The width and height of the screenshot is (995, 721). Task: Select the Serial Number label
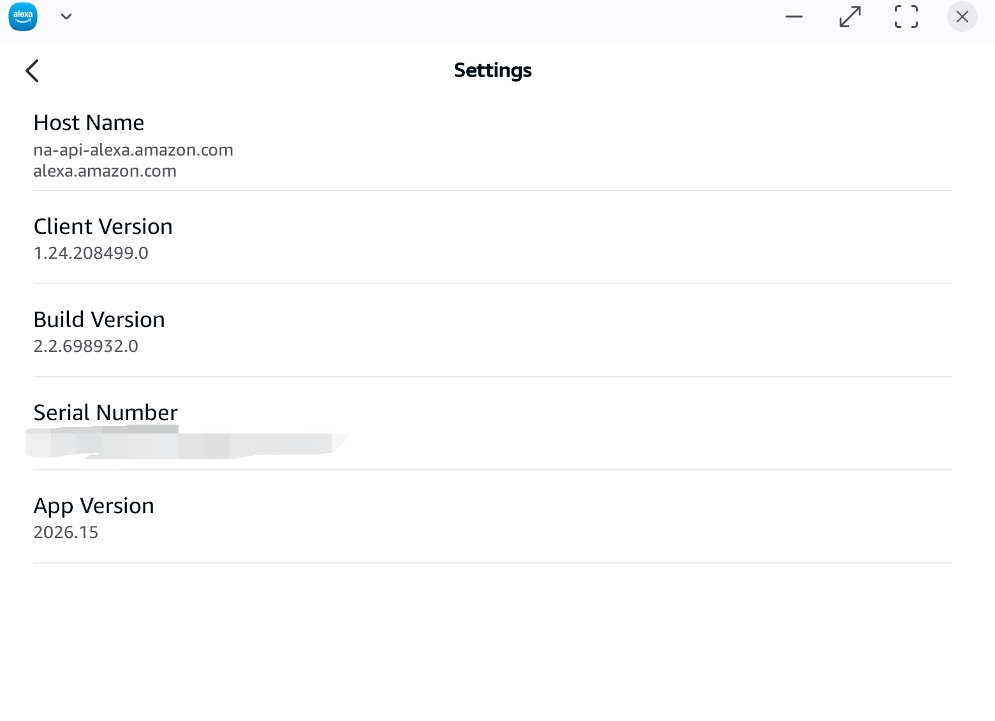[106, 412]
